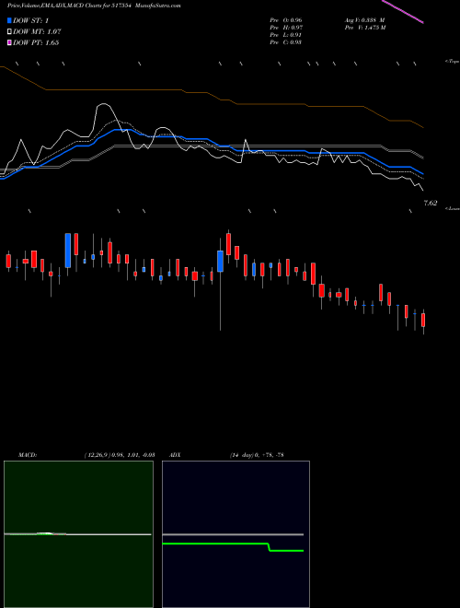Screen dimensions: 460x608
Task: Click inside the dark blue ADX chart panel
Action: click(236, 534)
